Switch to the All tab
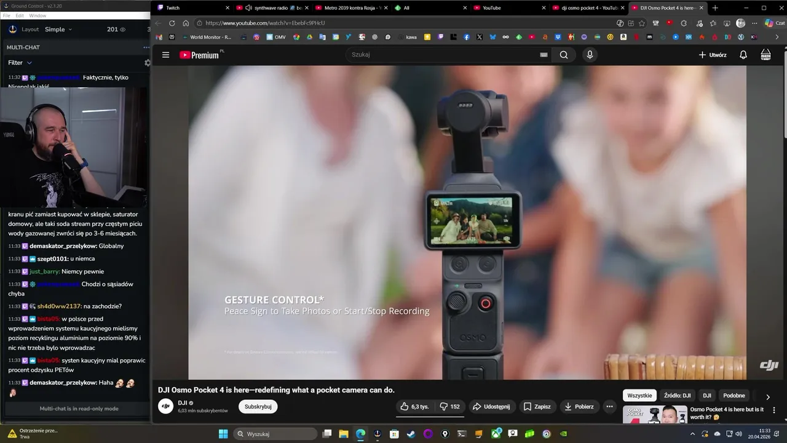 (431, 8)
